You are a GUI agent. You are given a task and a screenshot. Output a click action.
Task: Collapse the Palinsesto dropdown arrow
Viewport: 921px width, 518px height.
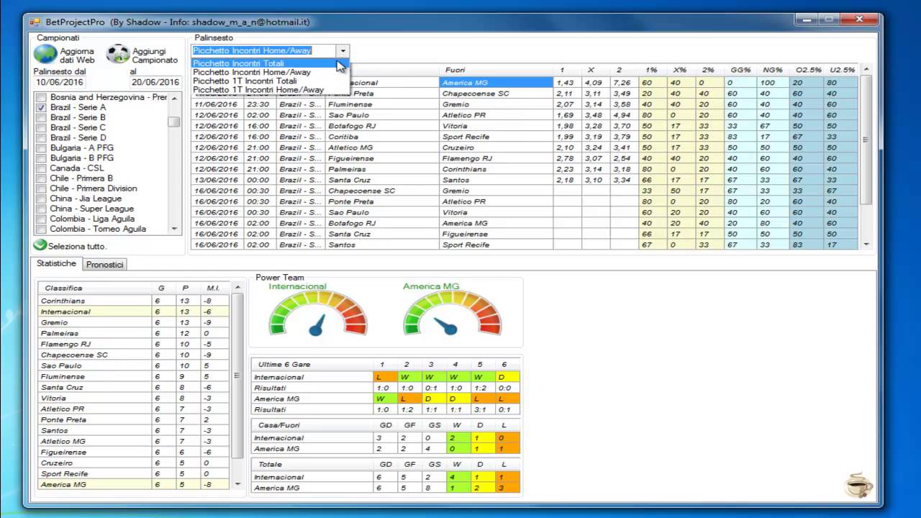(343, 51)
